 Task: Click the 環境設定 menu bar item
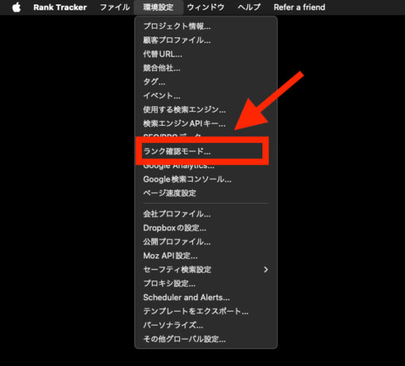coord(159,7)
